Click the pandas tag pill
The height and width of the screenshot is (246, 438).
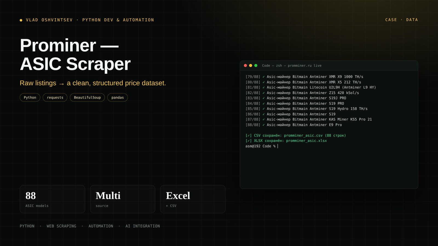click(117, 98)
